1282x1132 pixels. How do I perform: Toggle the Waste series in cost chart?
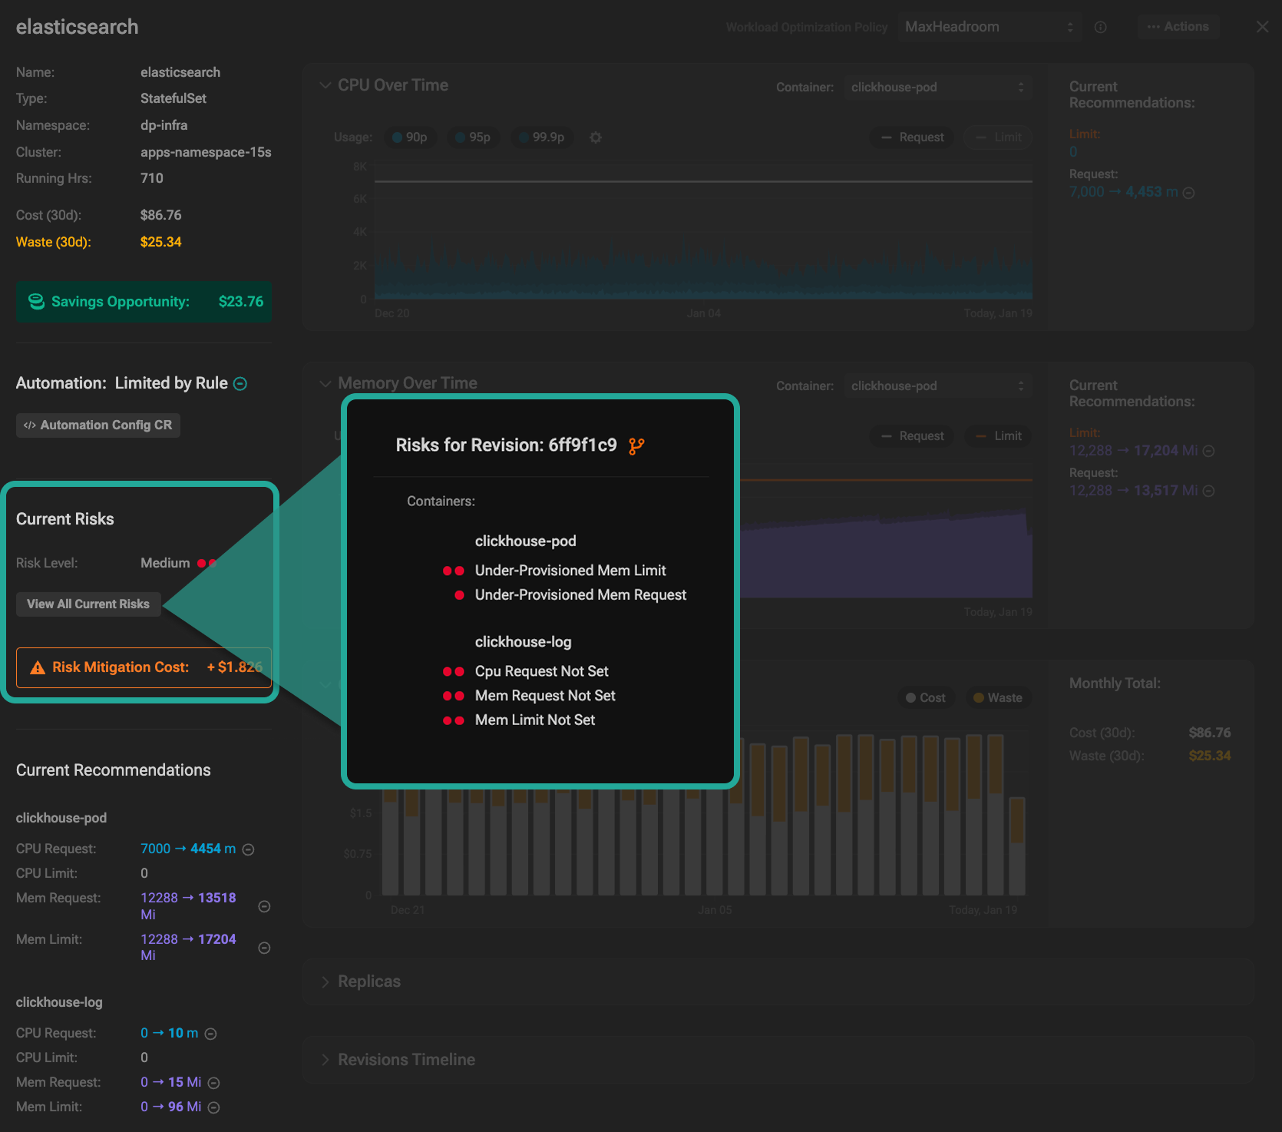click(x=998, y=698)
